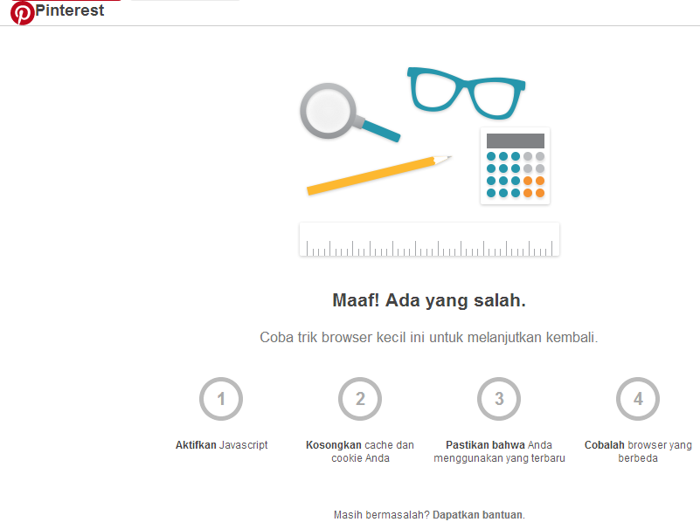
Task: Click the calculator illustration
Action: tap(516, 166)
